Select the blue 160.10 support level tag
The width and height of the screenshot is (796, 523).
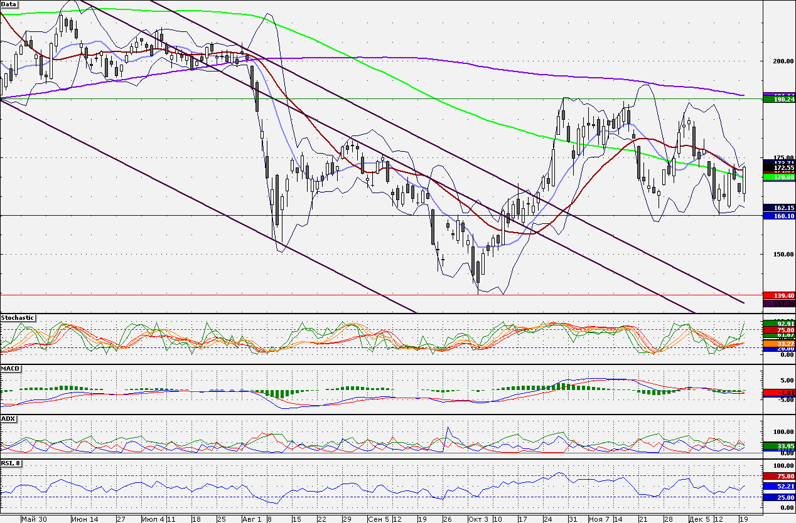(x=779, y=216)
